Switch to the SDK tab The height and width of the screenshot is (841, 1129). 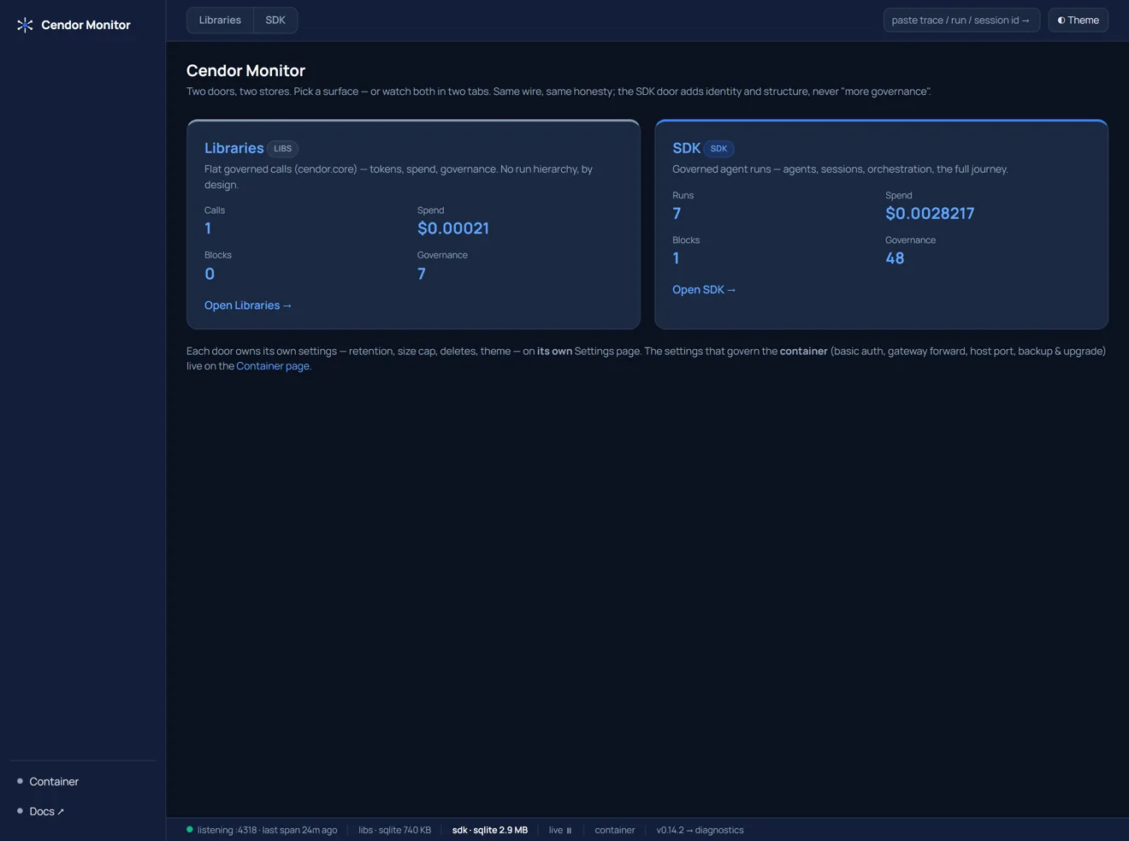[275, 20]
